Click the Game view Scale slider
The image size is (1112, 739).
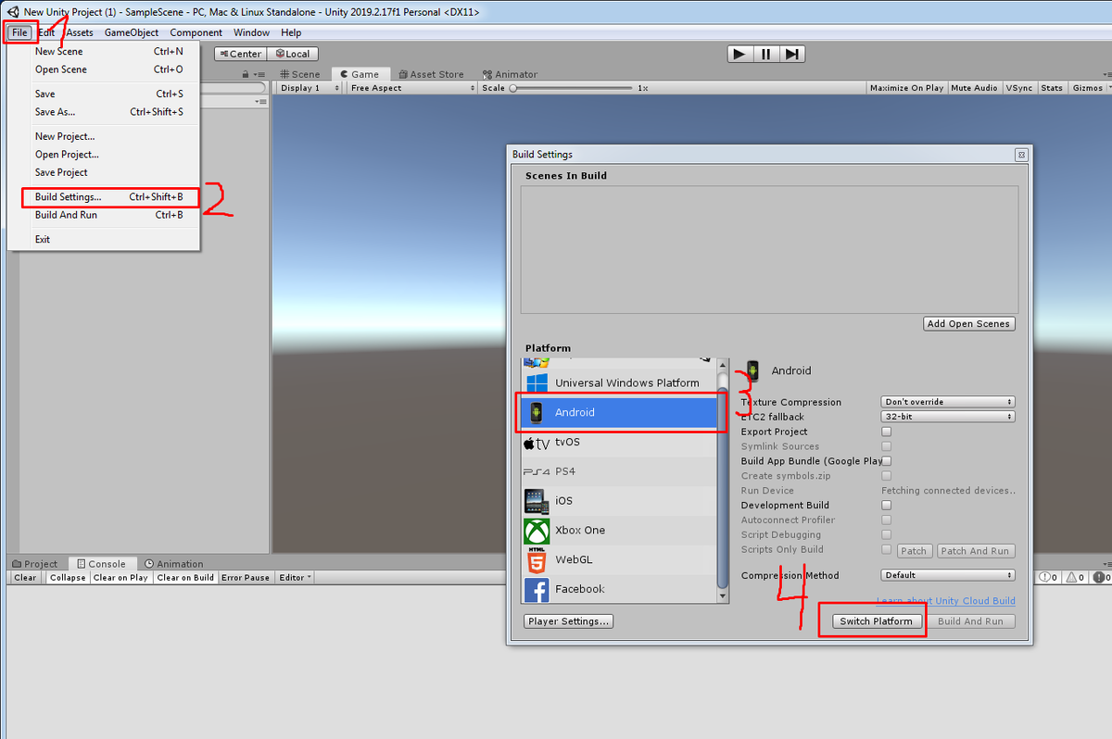571,88
